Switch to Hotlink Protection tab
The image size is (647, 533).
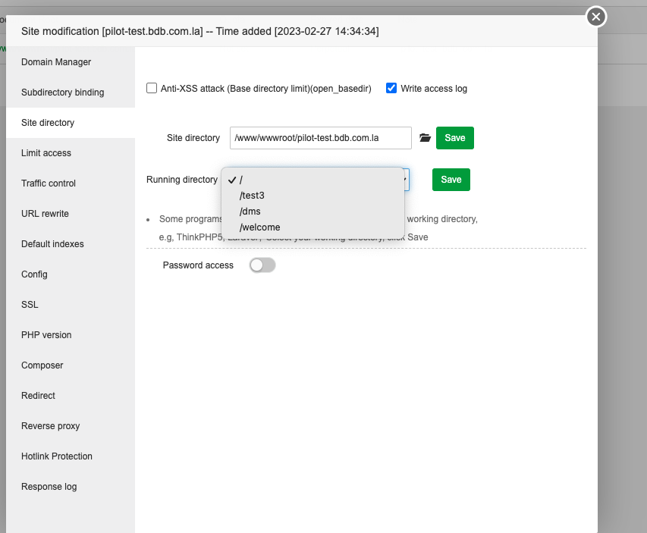[57, 456]
